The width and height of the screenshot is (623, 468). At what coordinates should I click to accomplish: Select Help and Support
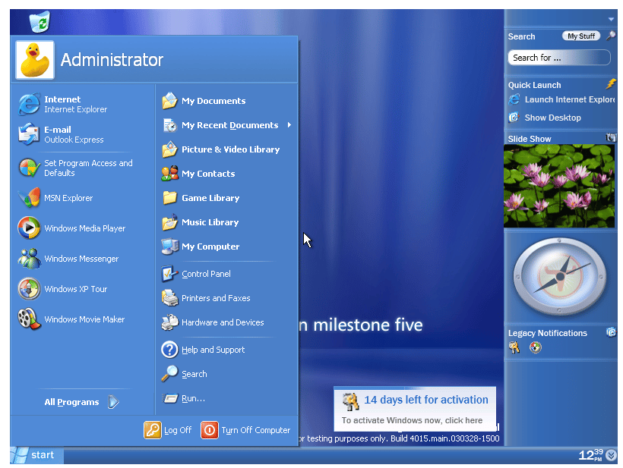click(212, 350)
